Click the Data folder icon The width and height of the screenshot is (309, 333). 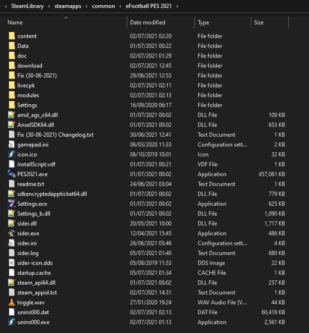[12, 46]
